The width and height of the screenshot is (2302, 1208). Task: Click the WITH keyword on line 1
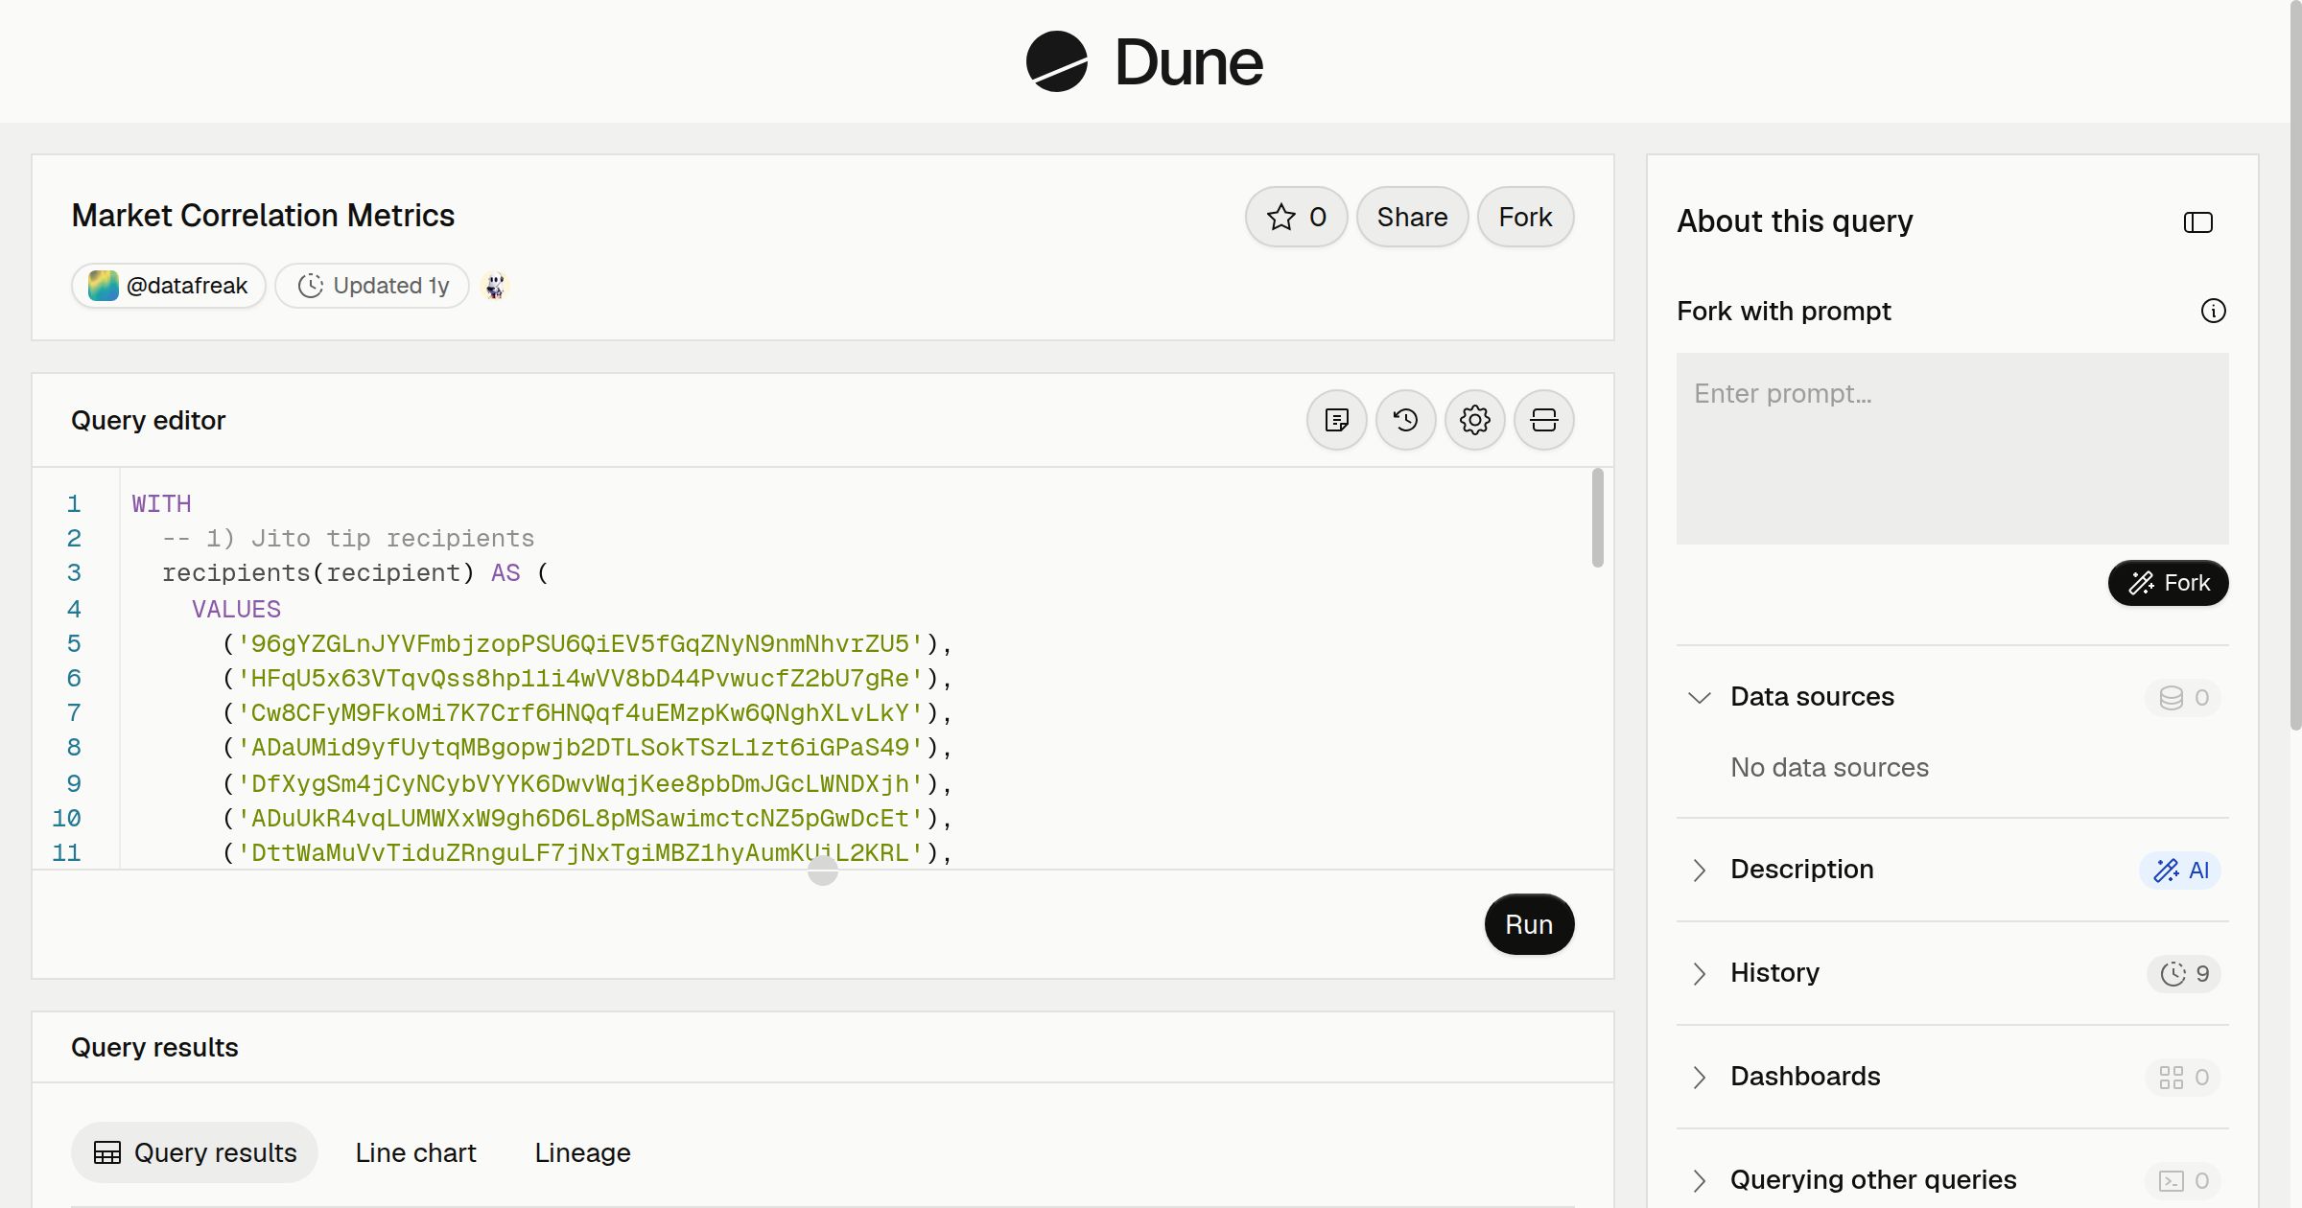tap(161, 503)
